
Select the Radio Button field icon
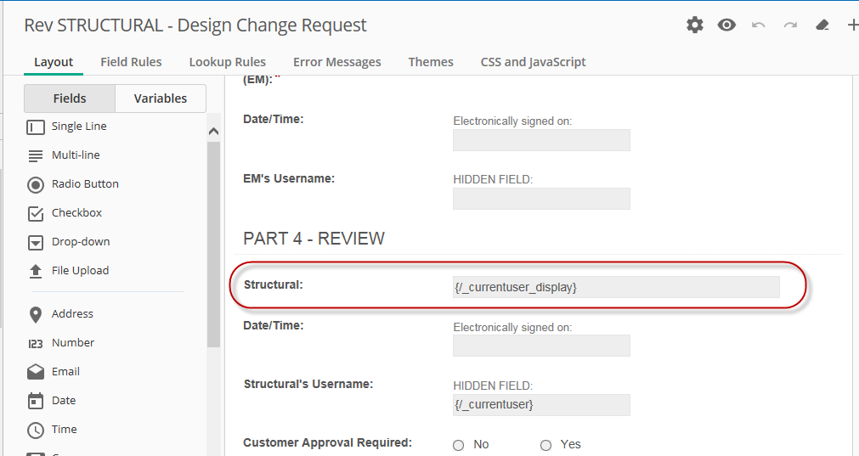[36, 185]
